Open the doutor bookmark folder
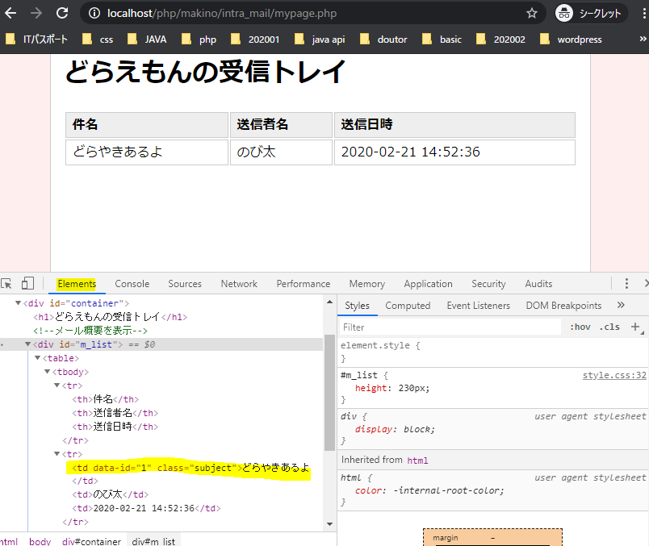 pos(383,40)
